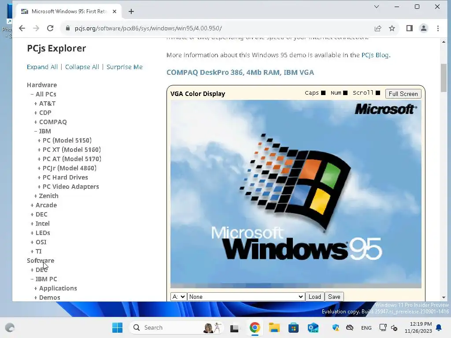Click the address bar URL
This screenshot has width=451, height=338.
148,28
